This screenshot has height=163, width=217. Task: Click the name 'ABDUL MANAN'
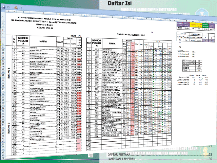point(110,52)
